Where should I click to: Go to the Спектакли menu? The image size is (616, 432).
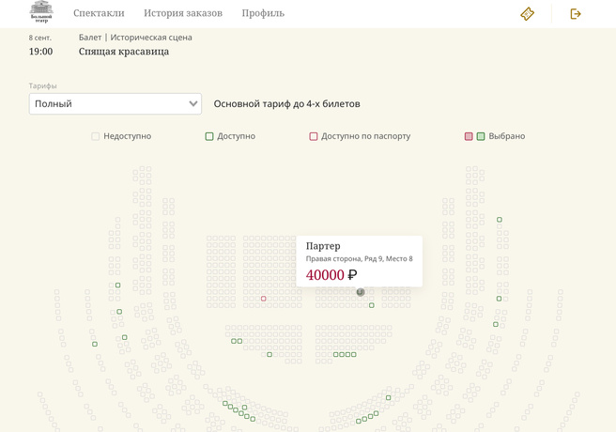click(99, 13)
